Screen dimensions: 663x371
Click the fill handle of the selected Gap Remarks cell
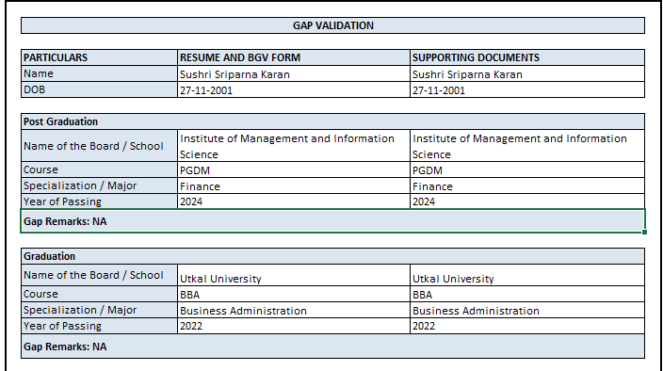644,232
